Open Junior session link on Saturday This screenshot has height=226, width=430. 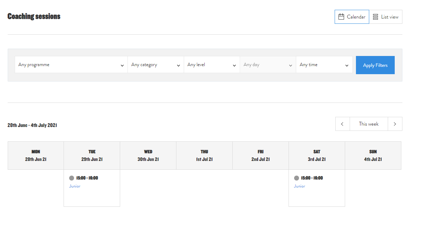[x=299, y=186]
